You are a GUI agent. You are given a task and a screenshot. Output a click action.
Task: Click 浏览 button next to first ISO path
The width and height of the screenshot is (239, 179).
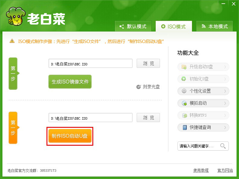point(148,63)
